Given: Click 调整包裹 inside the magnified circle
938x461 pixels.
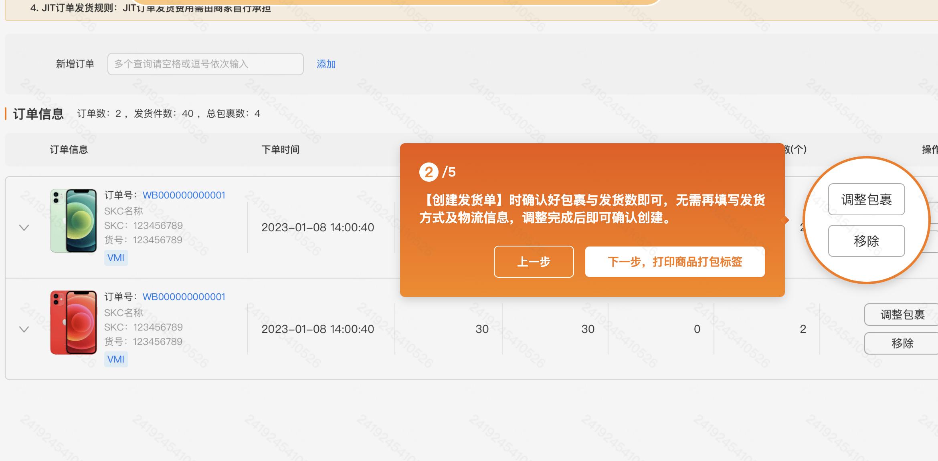Looking at the screenshot, I should click(x=866, y=199).
